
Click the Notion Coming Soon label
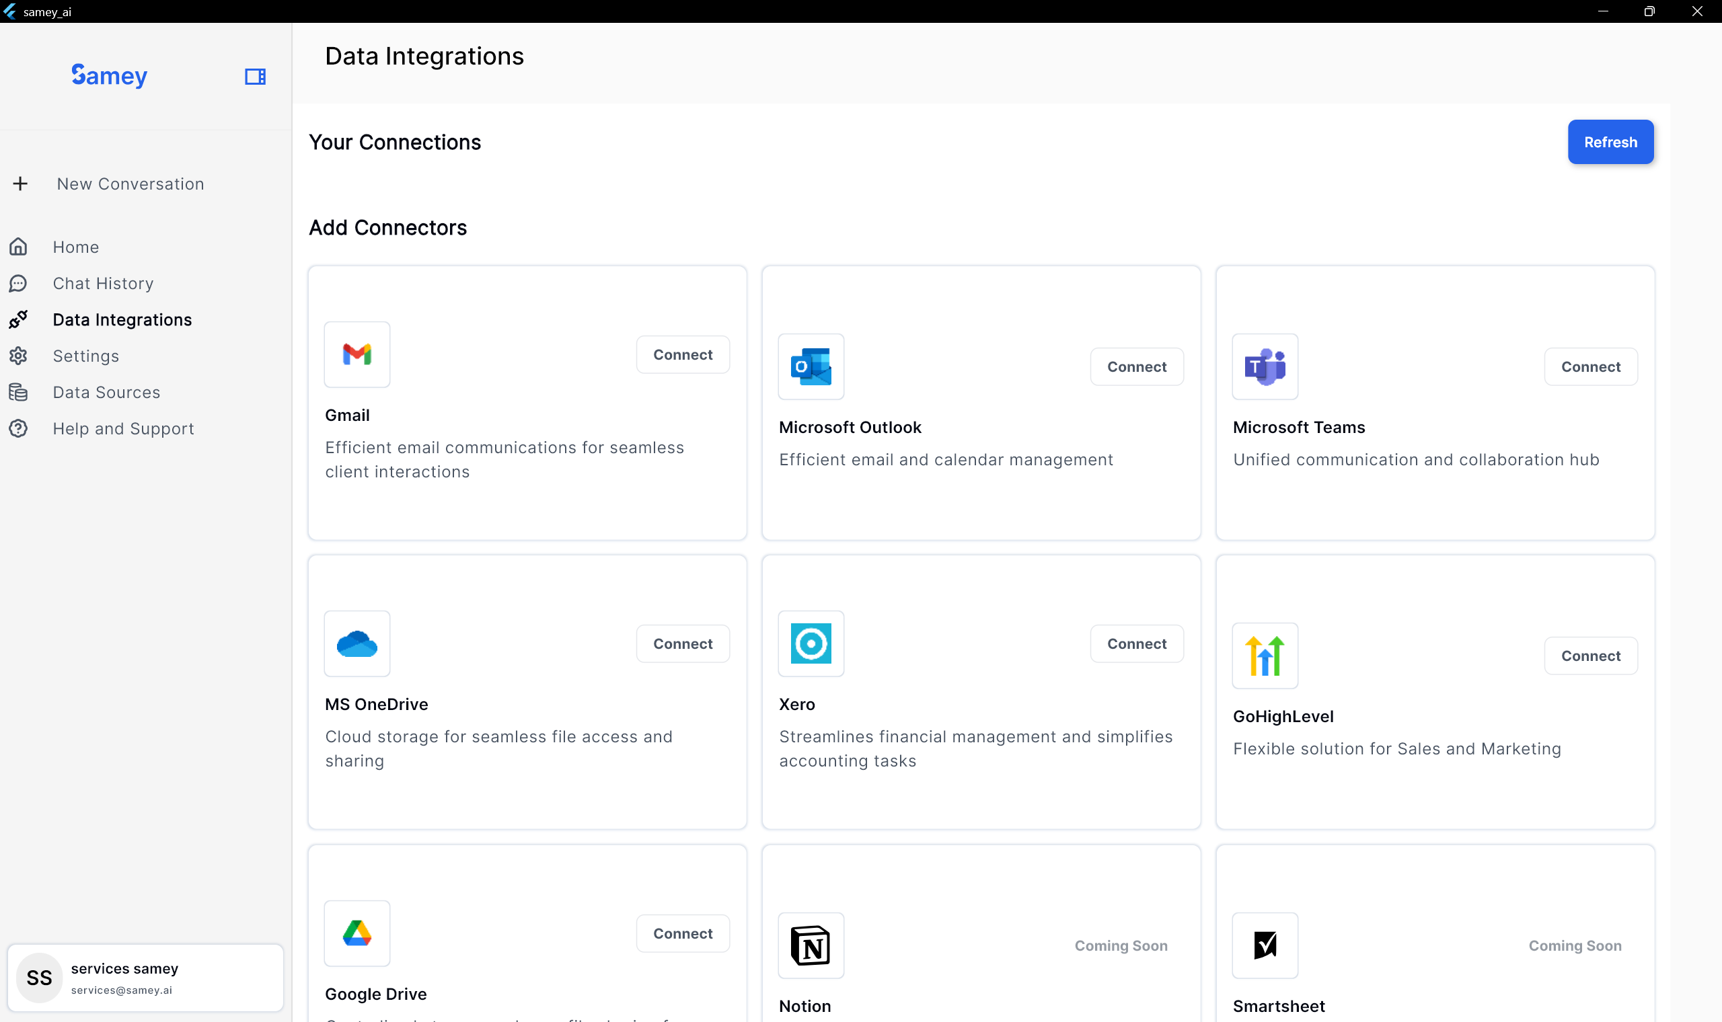click(1121, 945)
